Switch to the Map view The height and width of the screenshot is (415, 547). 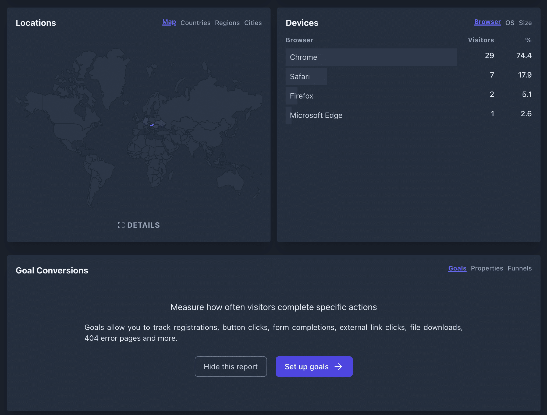coord(169,22)
